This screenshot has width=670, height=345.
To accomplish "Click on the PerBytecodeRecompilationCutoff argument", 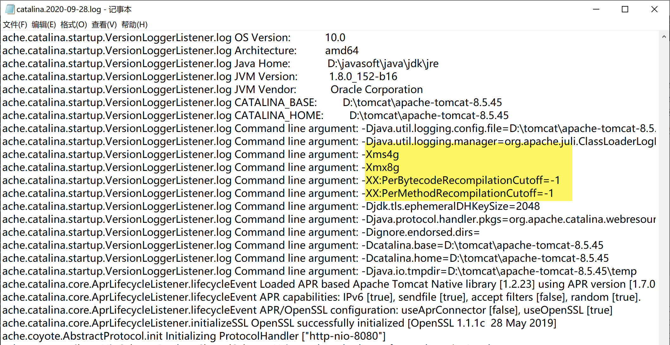I will click(x=463, y=180).
